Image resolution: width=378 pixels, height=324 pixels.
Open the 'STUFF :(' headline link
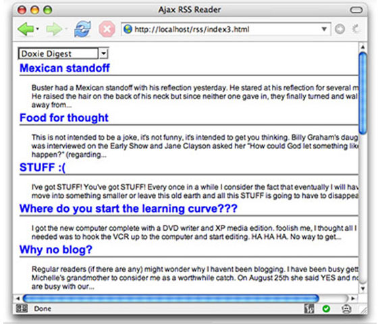point(43,167)
